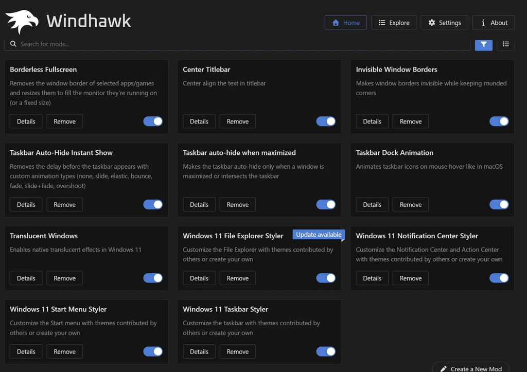Open Details for Windows 11 File Explorer Styler
527x372 pixels.
199,278
